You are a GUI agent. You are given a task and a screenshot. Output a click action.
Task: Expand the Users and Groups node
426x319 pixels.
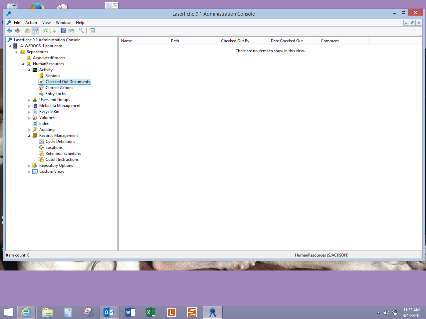[29, 100]
